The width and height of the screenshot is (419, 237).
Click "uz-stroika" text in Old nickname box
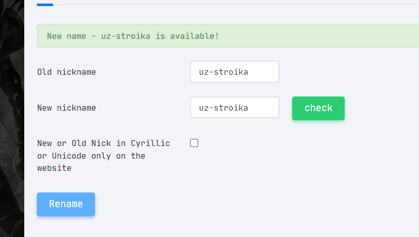tap(223, 72)
